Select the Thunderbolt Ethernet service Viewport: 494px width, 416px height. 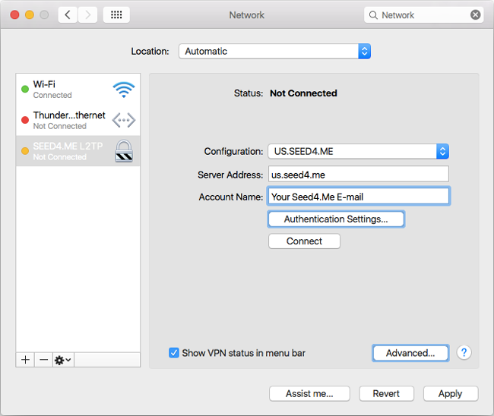tap(68, 120)
